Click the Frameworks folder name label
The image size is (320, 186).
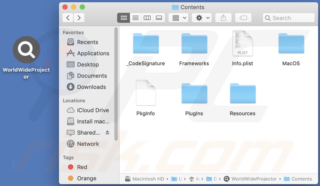pyautogui.click(x=194, y=63)
